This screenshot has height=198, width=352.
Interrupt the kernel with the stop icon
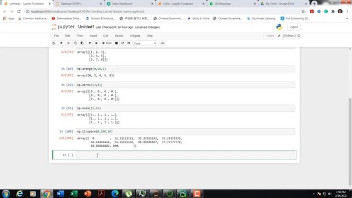(116, 43)
